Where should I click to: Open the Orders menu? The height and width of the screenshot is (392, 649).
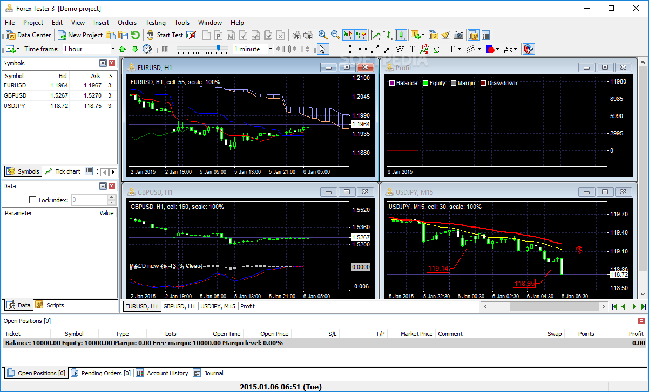point(127,23)
